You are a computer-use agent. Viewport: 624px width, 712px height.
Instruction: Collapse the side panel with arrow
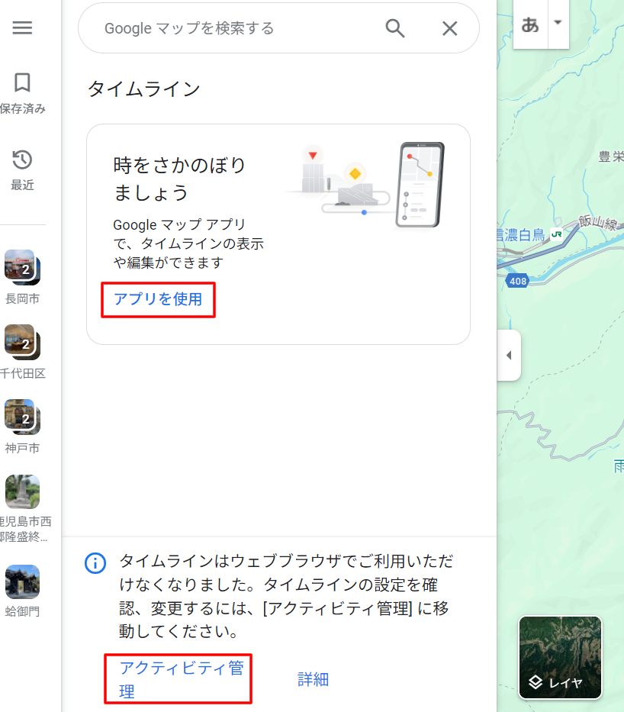point(509,355)
